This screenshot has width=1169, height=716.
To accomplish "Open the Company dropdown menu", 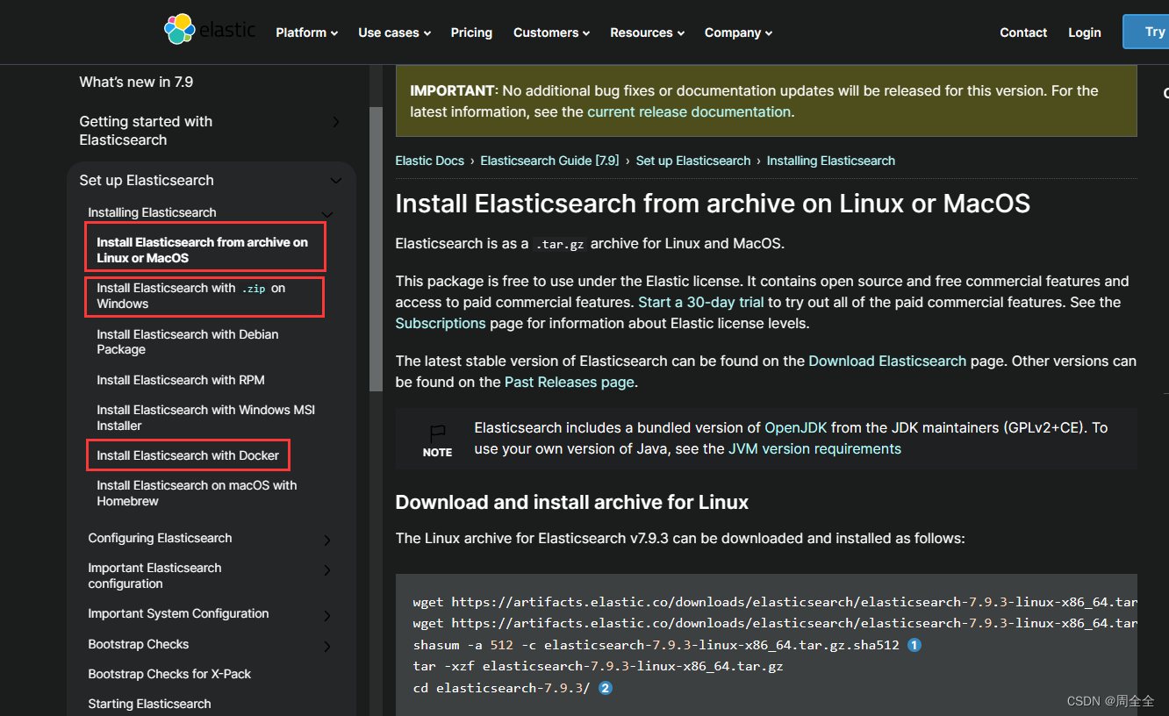I will click(739, 32).
